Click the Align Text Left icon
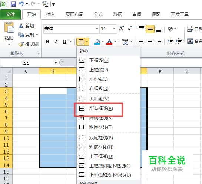Screen dimensions: 202x184 point(142,41)
